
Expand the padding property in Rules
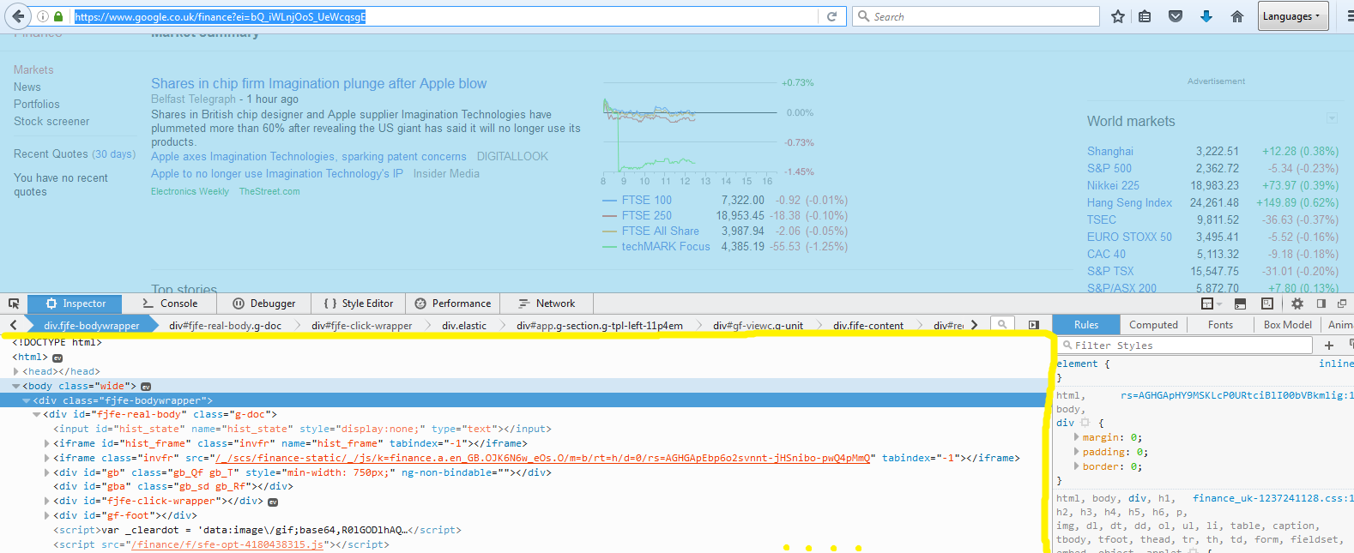1077,452
